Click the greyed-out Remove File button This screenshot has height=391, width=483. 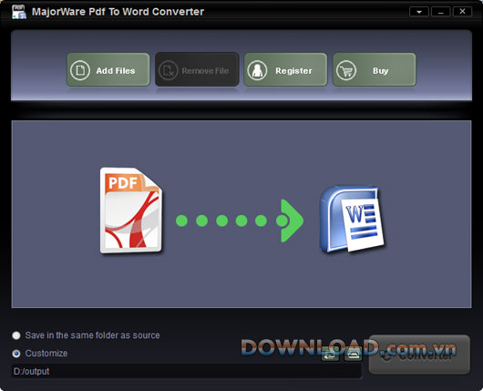tap(197, 69)
